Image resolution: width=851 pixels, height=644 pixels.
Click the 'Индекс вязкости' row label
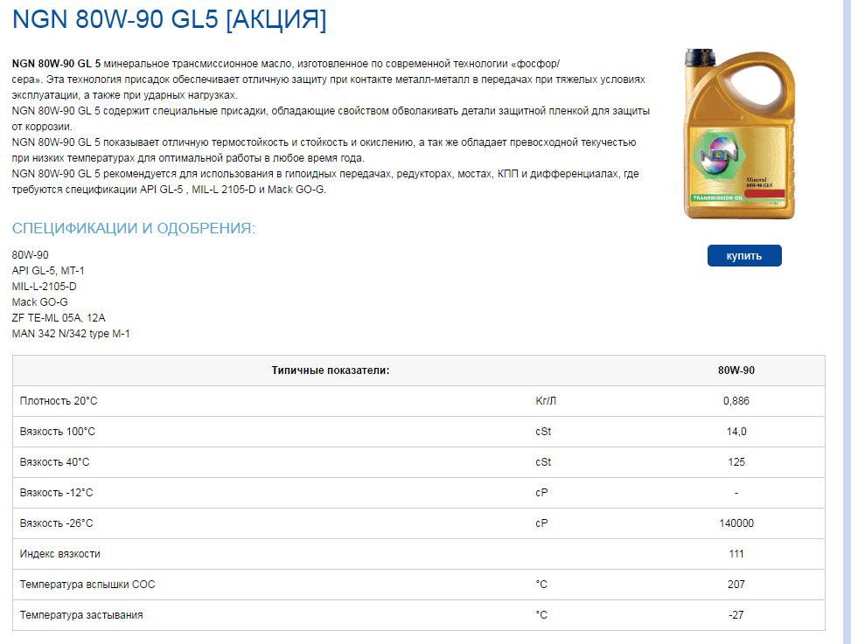[60, 554]
